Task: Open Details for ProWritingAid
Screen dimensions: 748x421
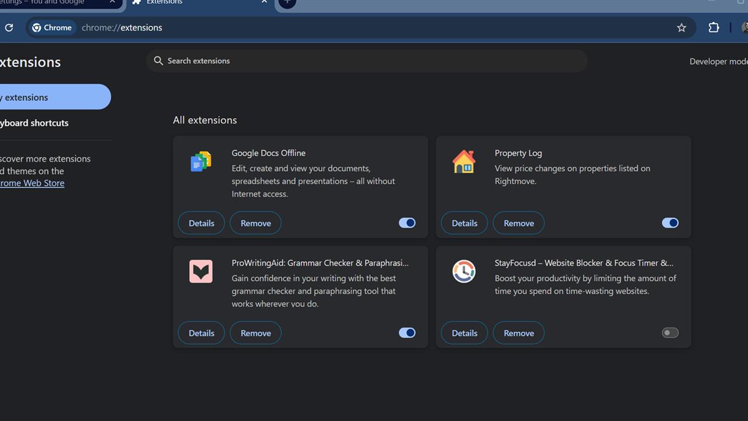Action: tap(202, 333)
